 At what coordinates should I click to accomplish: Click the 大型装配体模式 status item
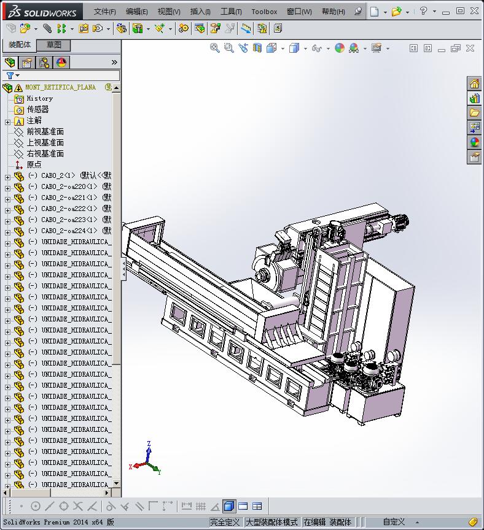click(271, 522)
